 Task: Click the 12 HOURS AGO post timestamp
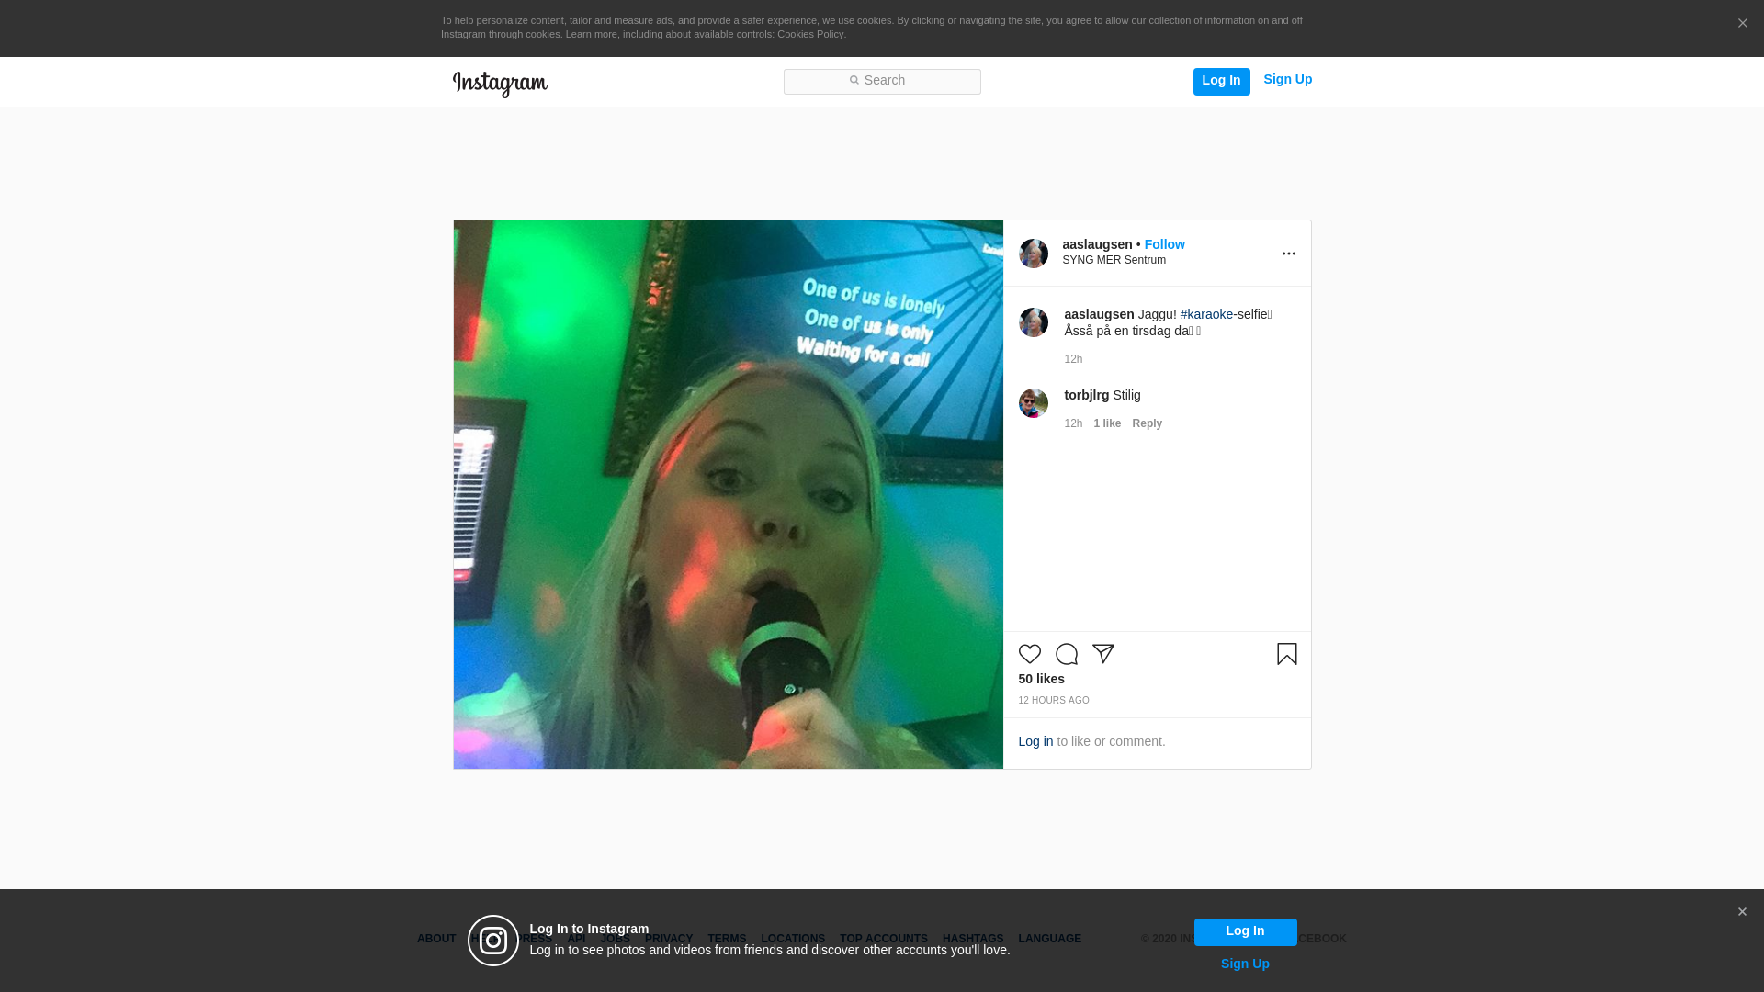[1054, 701]
